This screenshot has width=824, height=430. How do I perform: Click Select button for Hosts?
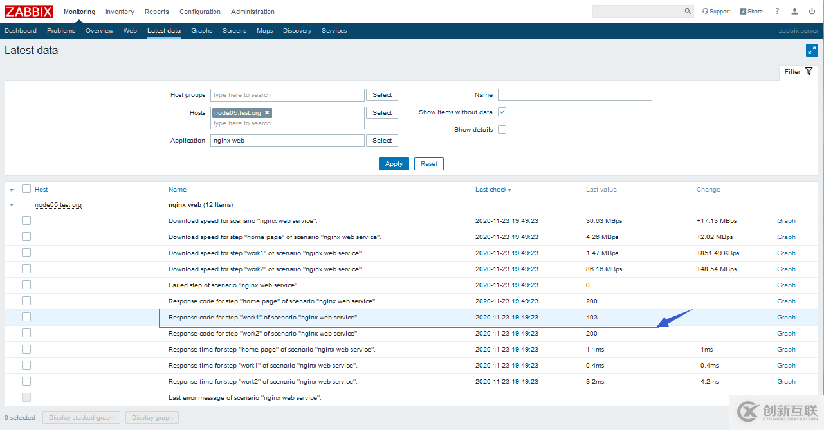382,112
